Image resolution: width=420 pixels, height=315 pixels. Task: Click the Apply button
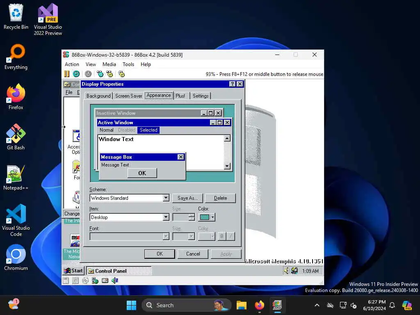[x=226, y=253]
